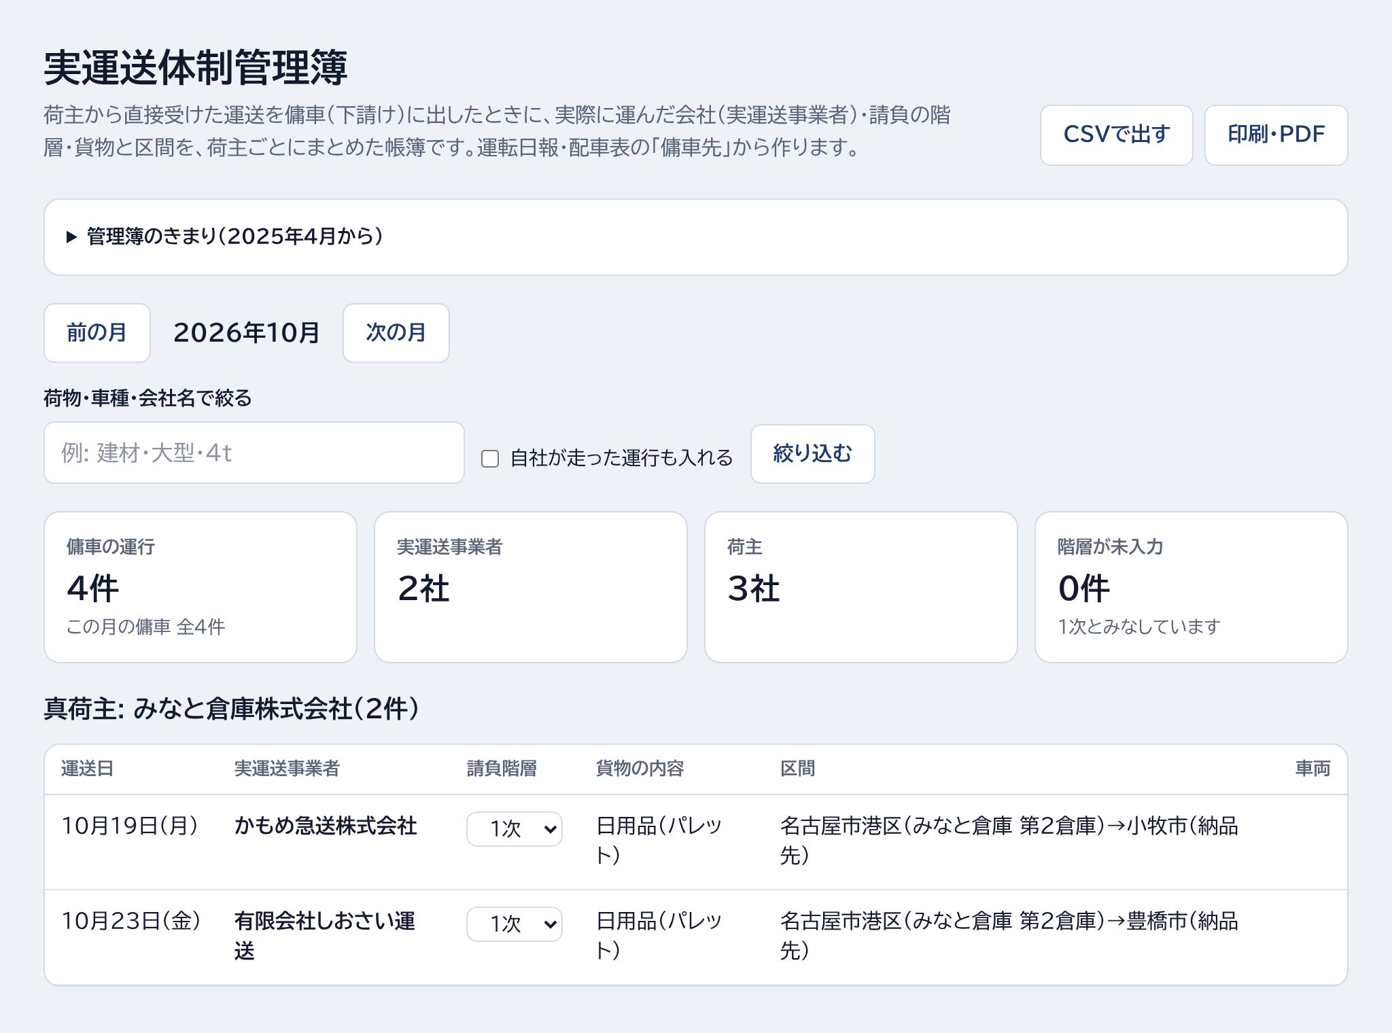The height and width of the screenshot is (1033, 1392).
Task: Go to previous month with 前の月
Action: click(x=97, y=333)
